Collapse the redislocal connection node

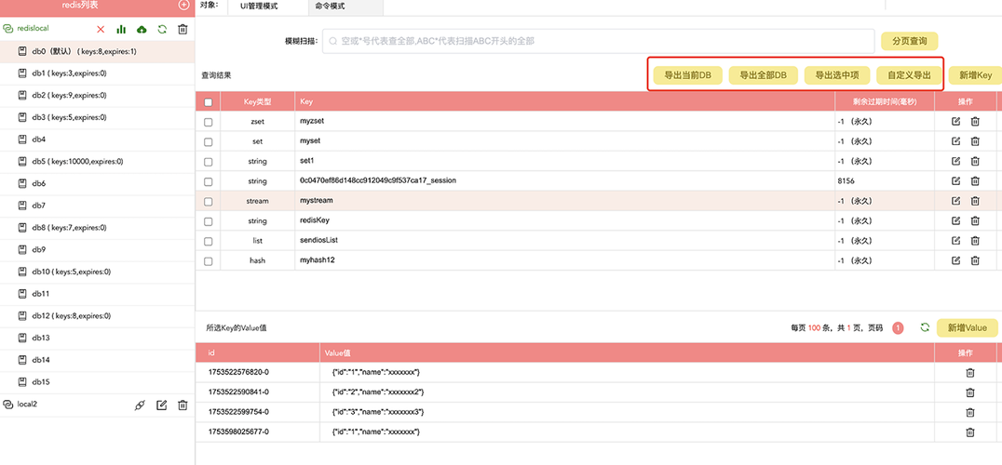click(x=8, y=29)
